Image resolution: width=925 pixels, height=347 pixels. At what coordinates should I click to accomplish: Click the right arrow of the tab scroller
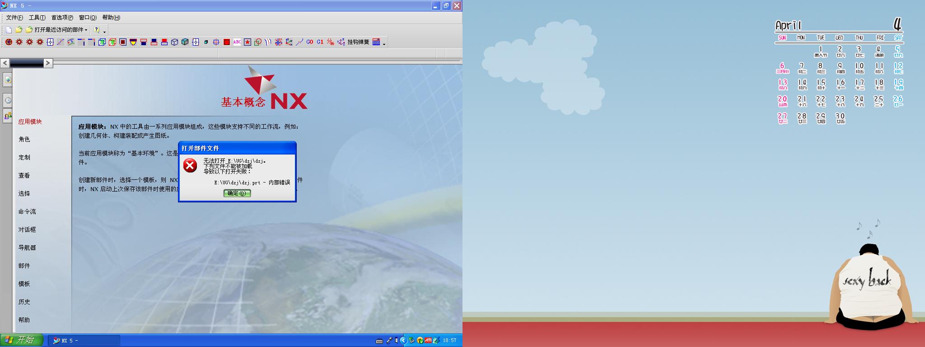48,63
